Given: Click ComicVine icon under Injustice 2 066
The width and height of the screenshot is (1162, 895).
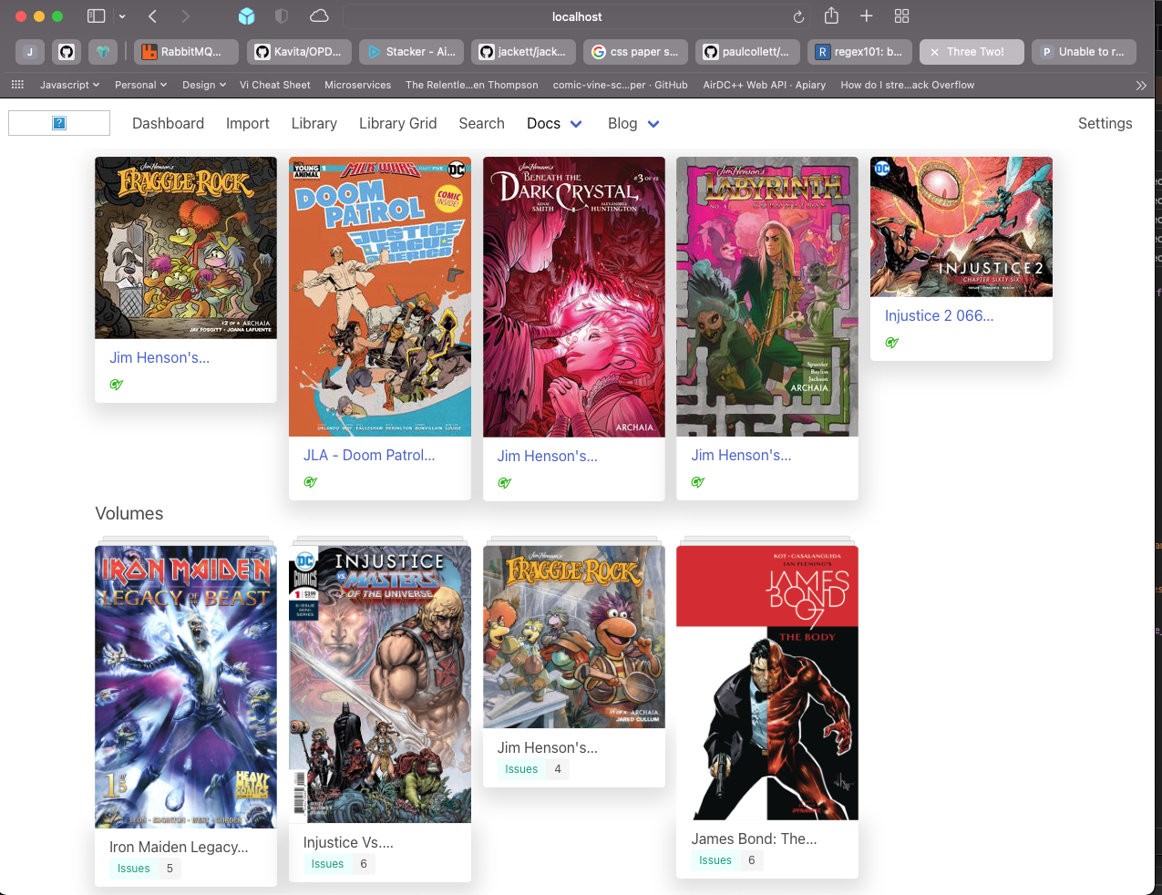Looking at the screenshot, I should click(891, 343).
